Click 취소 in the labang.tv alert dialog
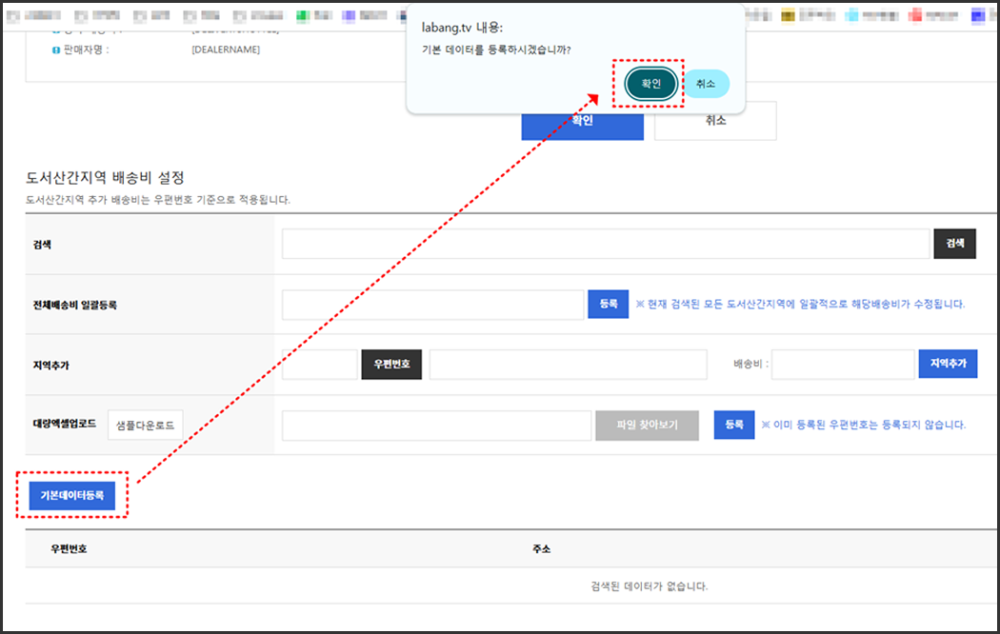The height and width of the screenshot is (634, 1000). click(706, 85)
